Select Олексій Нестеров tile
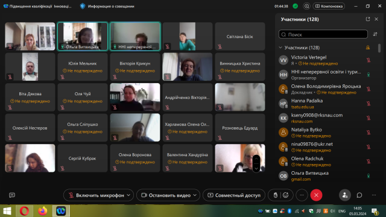 pos(30,128)
